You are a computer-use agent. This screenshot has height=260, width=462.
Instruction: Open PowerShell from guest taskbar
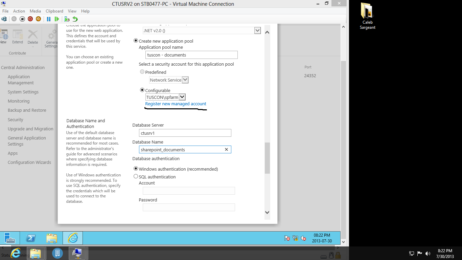click(31, 238)
